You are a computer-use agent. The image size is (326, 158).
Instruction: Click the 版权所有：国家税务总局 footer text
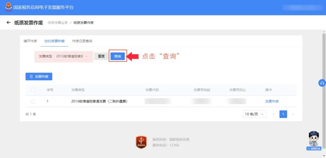point(171,140)
